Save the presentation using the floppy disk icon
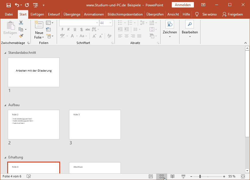Image resolution: width=250 pixels, height=180 pixels. (x=8, y=5)
